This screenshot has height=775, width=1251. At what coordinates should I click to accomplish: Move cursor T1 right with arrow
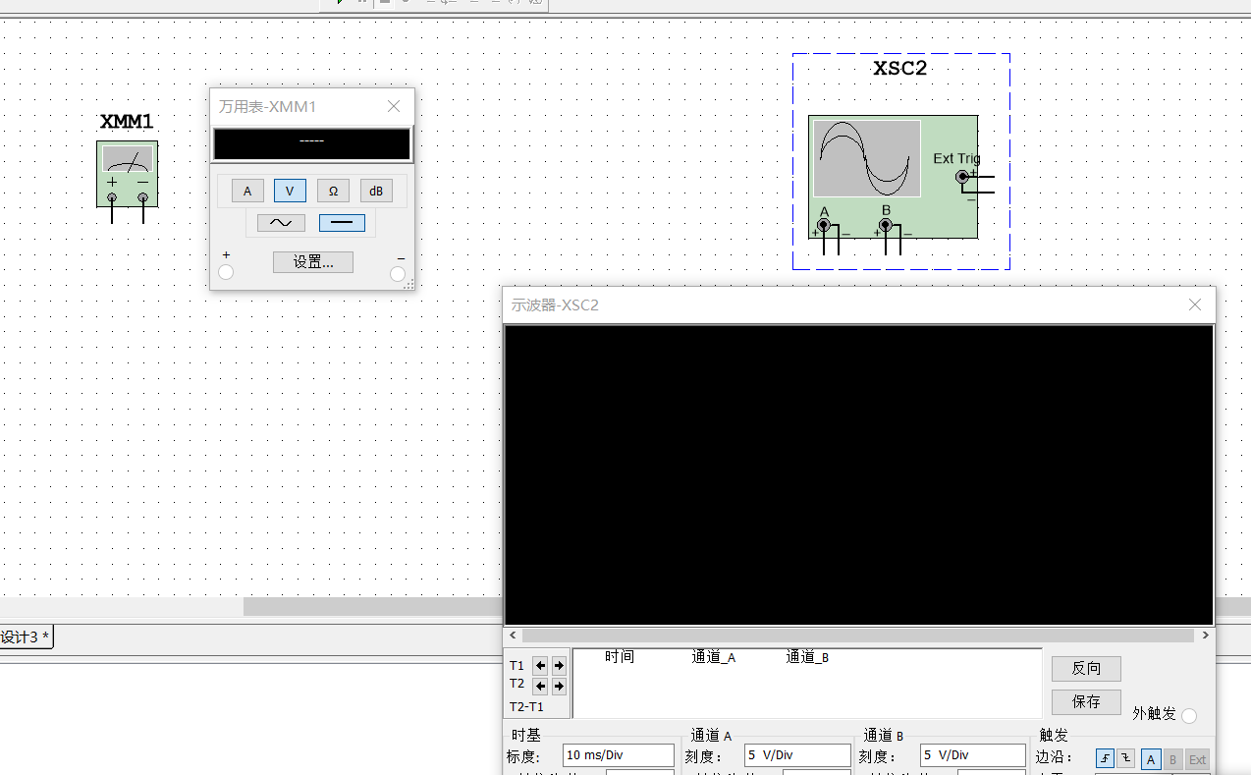click(559, 666)
